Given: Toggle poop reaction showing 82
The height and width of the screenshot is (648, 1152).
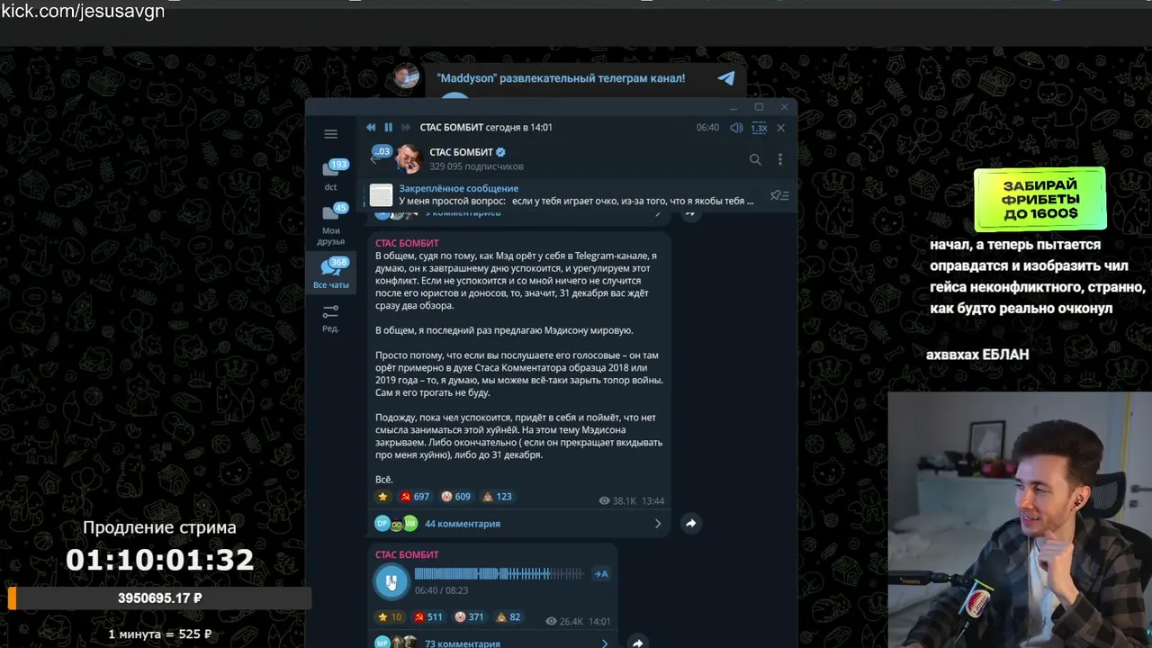Looking at the screenshot, I should tap(508, 617).
